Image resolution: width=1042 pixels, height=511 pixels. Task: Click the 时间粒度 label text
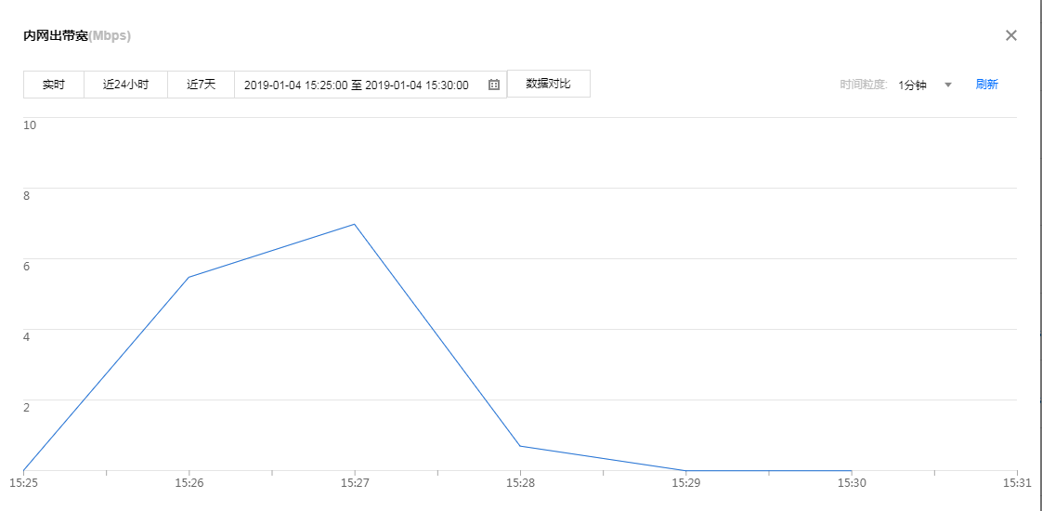[864, 85]
